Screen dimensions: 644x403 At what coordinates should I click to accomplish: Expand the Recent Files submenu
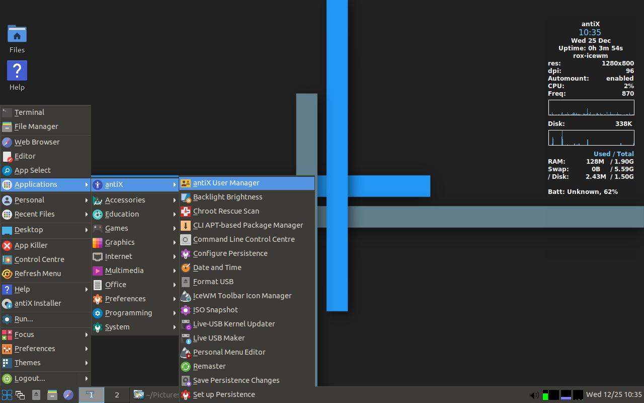pyautogui.click(x=46, y=214)
